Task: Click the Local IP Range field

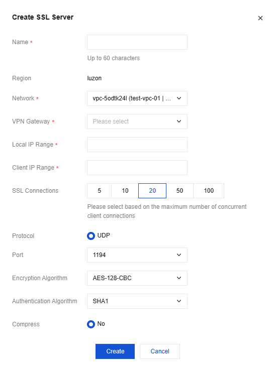Action: coord(137,145)
